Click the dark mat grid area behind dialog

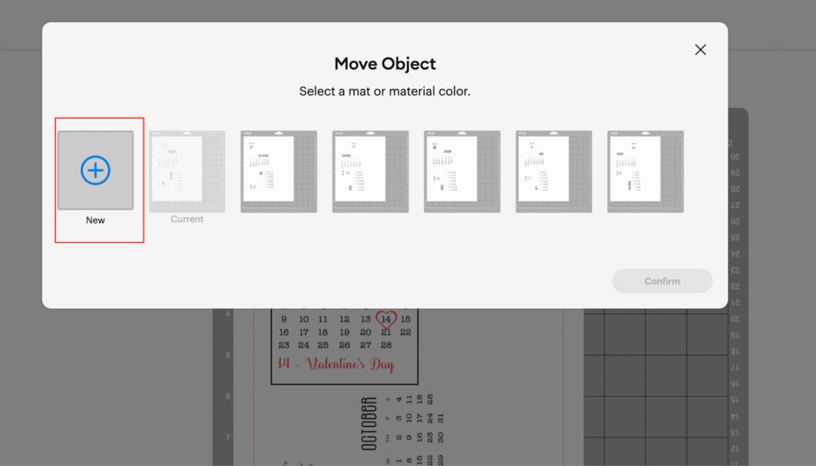pyautogui.click(x=653, y=382)
